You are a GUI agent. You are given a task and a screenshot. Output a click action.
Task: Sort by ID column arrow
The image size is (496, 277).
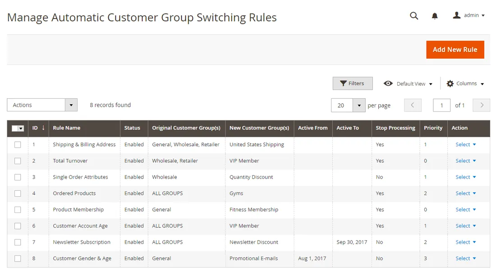43,128
